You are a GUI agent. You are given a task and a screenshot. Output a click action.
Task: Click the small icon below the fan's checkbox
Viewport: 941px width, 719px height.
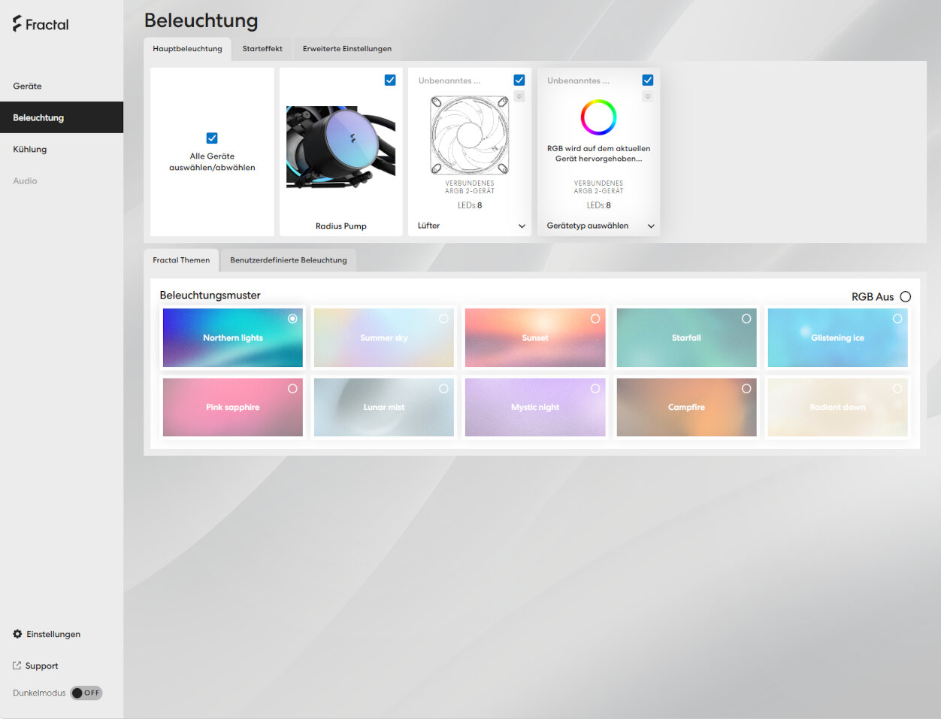point(519,96)
